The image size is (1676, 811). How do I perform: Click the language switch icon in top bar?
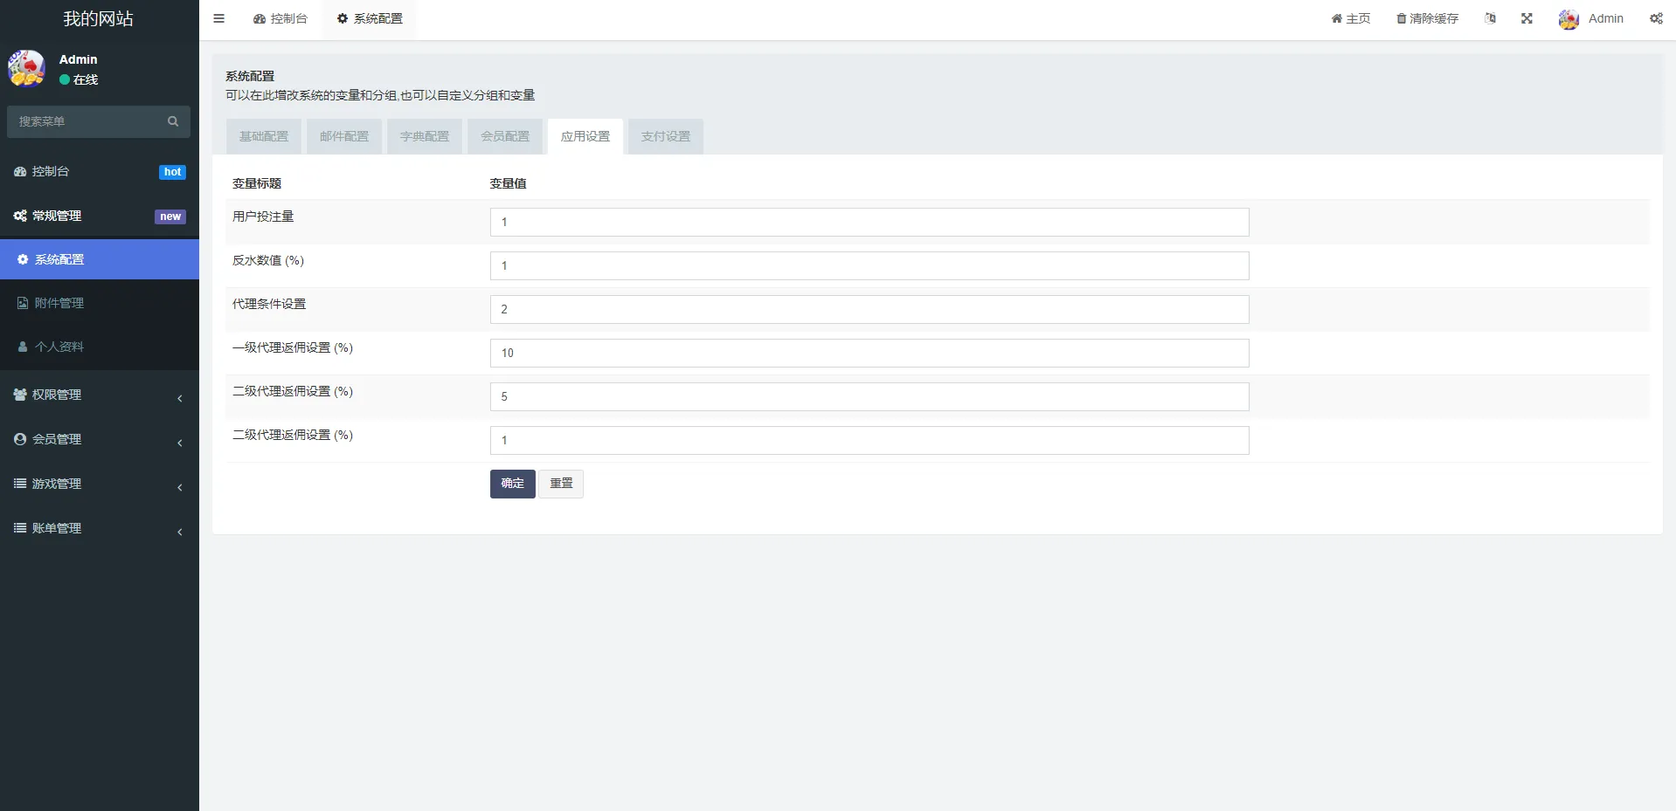pyautogui.click(x=1491, y=17)
